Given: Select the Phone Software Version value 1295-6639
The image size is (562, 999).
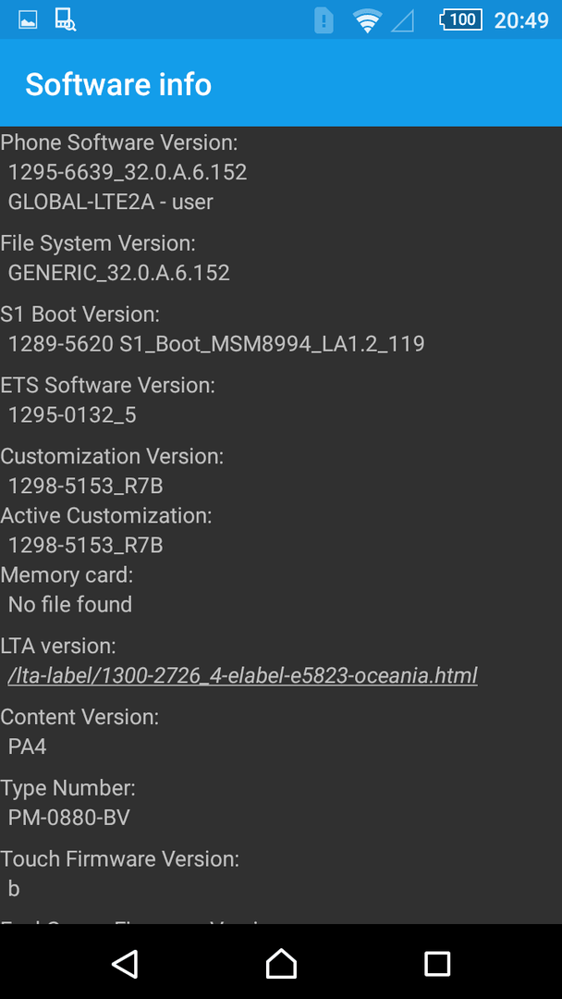Looking at the screenshot, I should click(128, 172).
